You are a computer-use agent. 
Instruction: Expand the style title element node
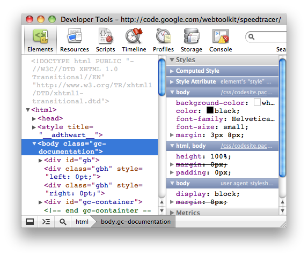point(34,127)
